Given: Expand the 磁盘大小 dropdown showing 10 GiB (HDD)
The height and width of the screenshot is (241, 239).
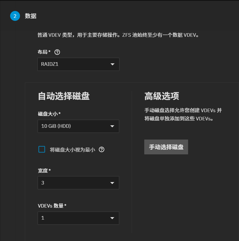Looking at the screenshot, I should (x=74, y=126).
